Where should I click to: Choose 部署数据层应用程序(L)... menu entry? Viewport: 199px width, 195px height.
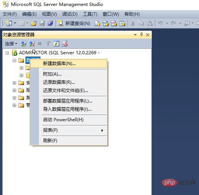[x=69, y=101]
